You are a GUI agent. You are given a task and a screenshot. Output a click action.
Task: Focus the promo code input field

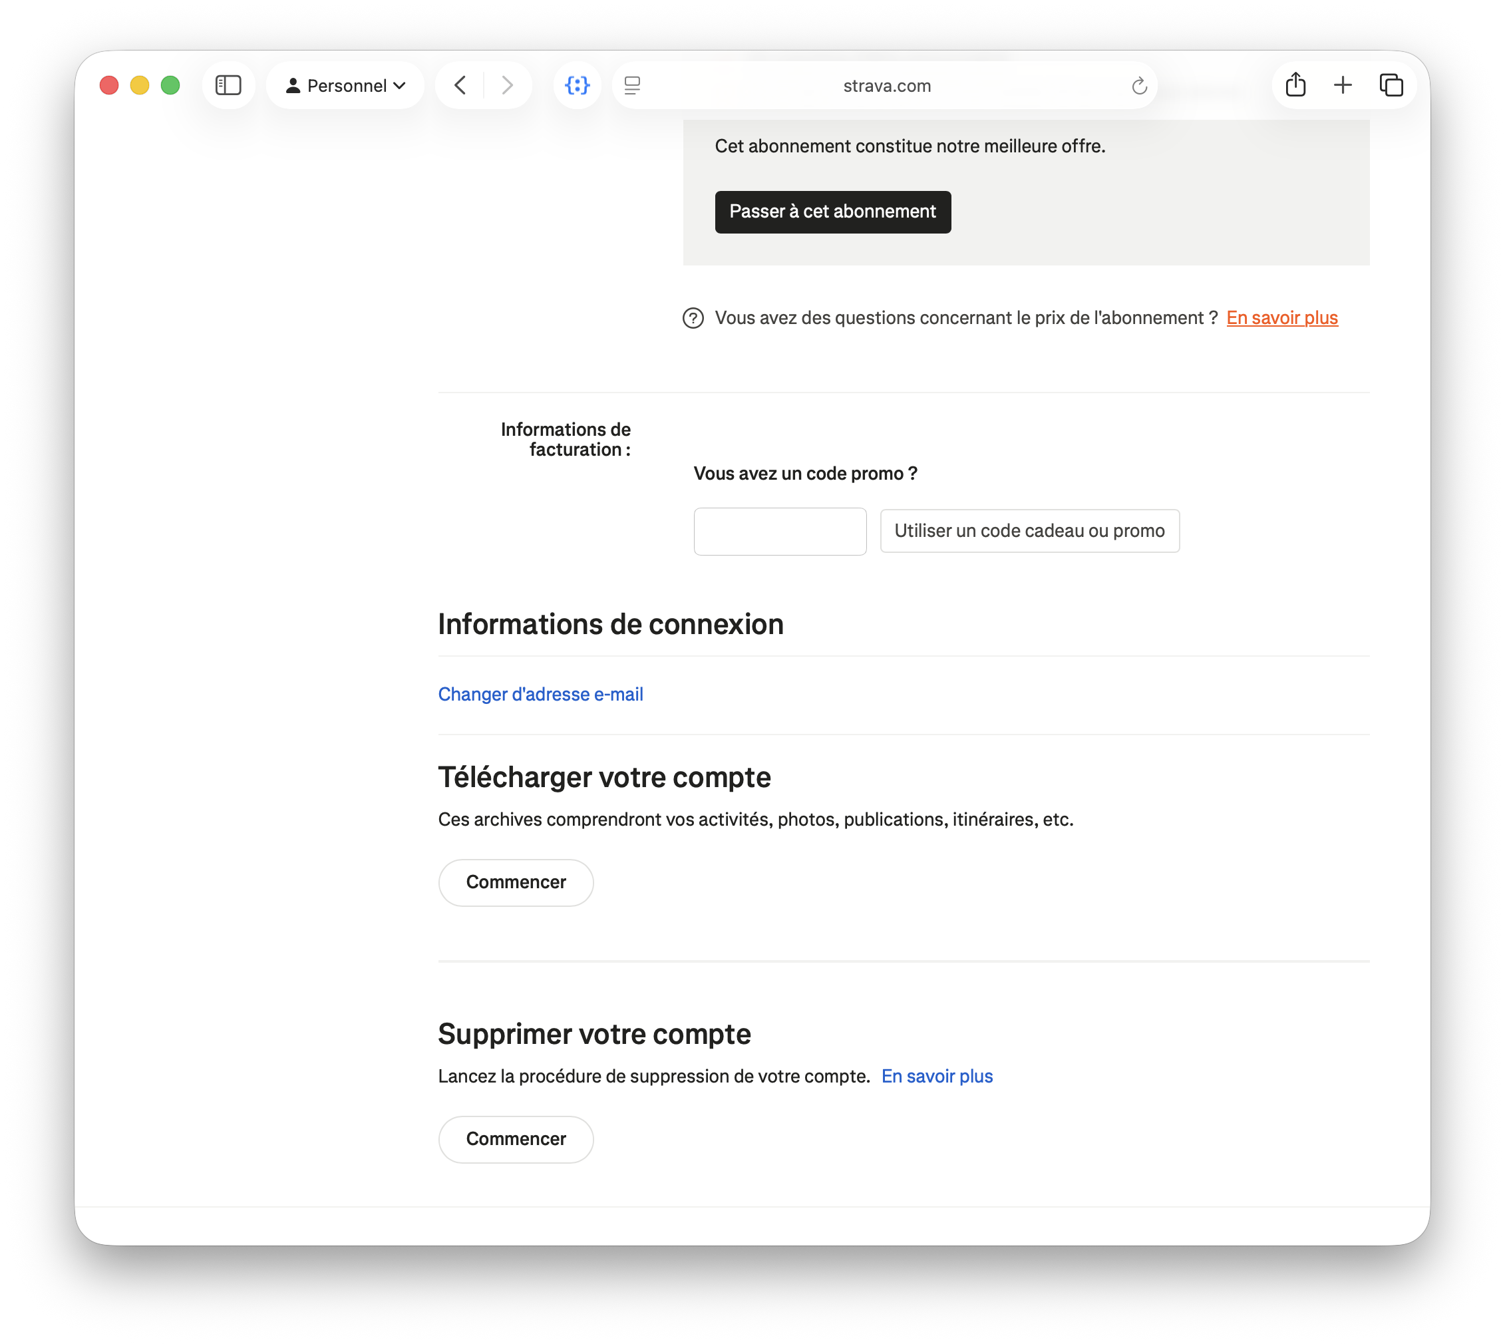coord(780,531)
